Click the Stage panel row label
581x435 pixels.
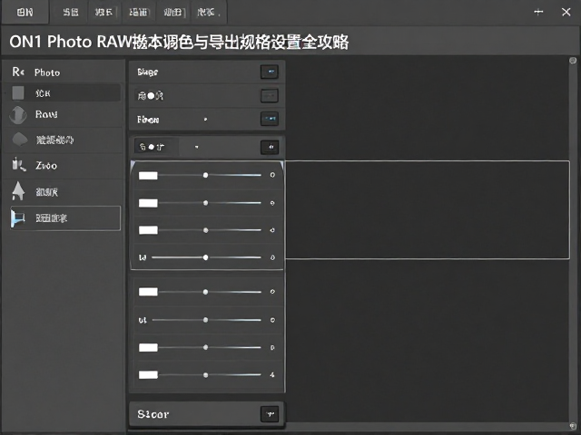[147, 72]
